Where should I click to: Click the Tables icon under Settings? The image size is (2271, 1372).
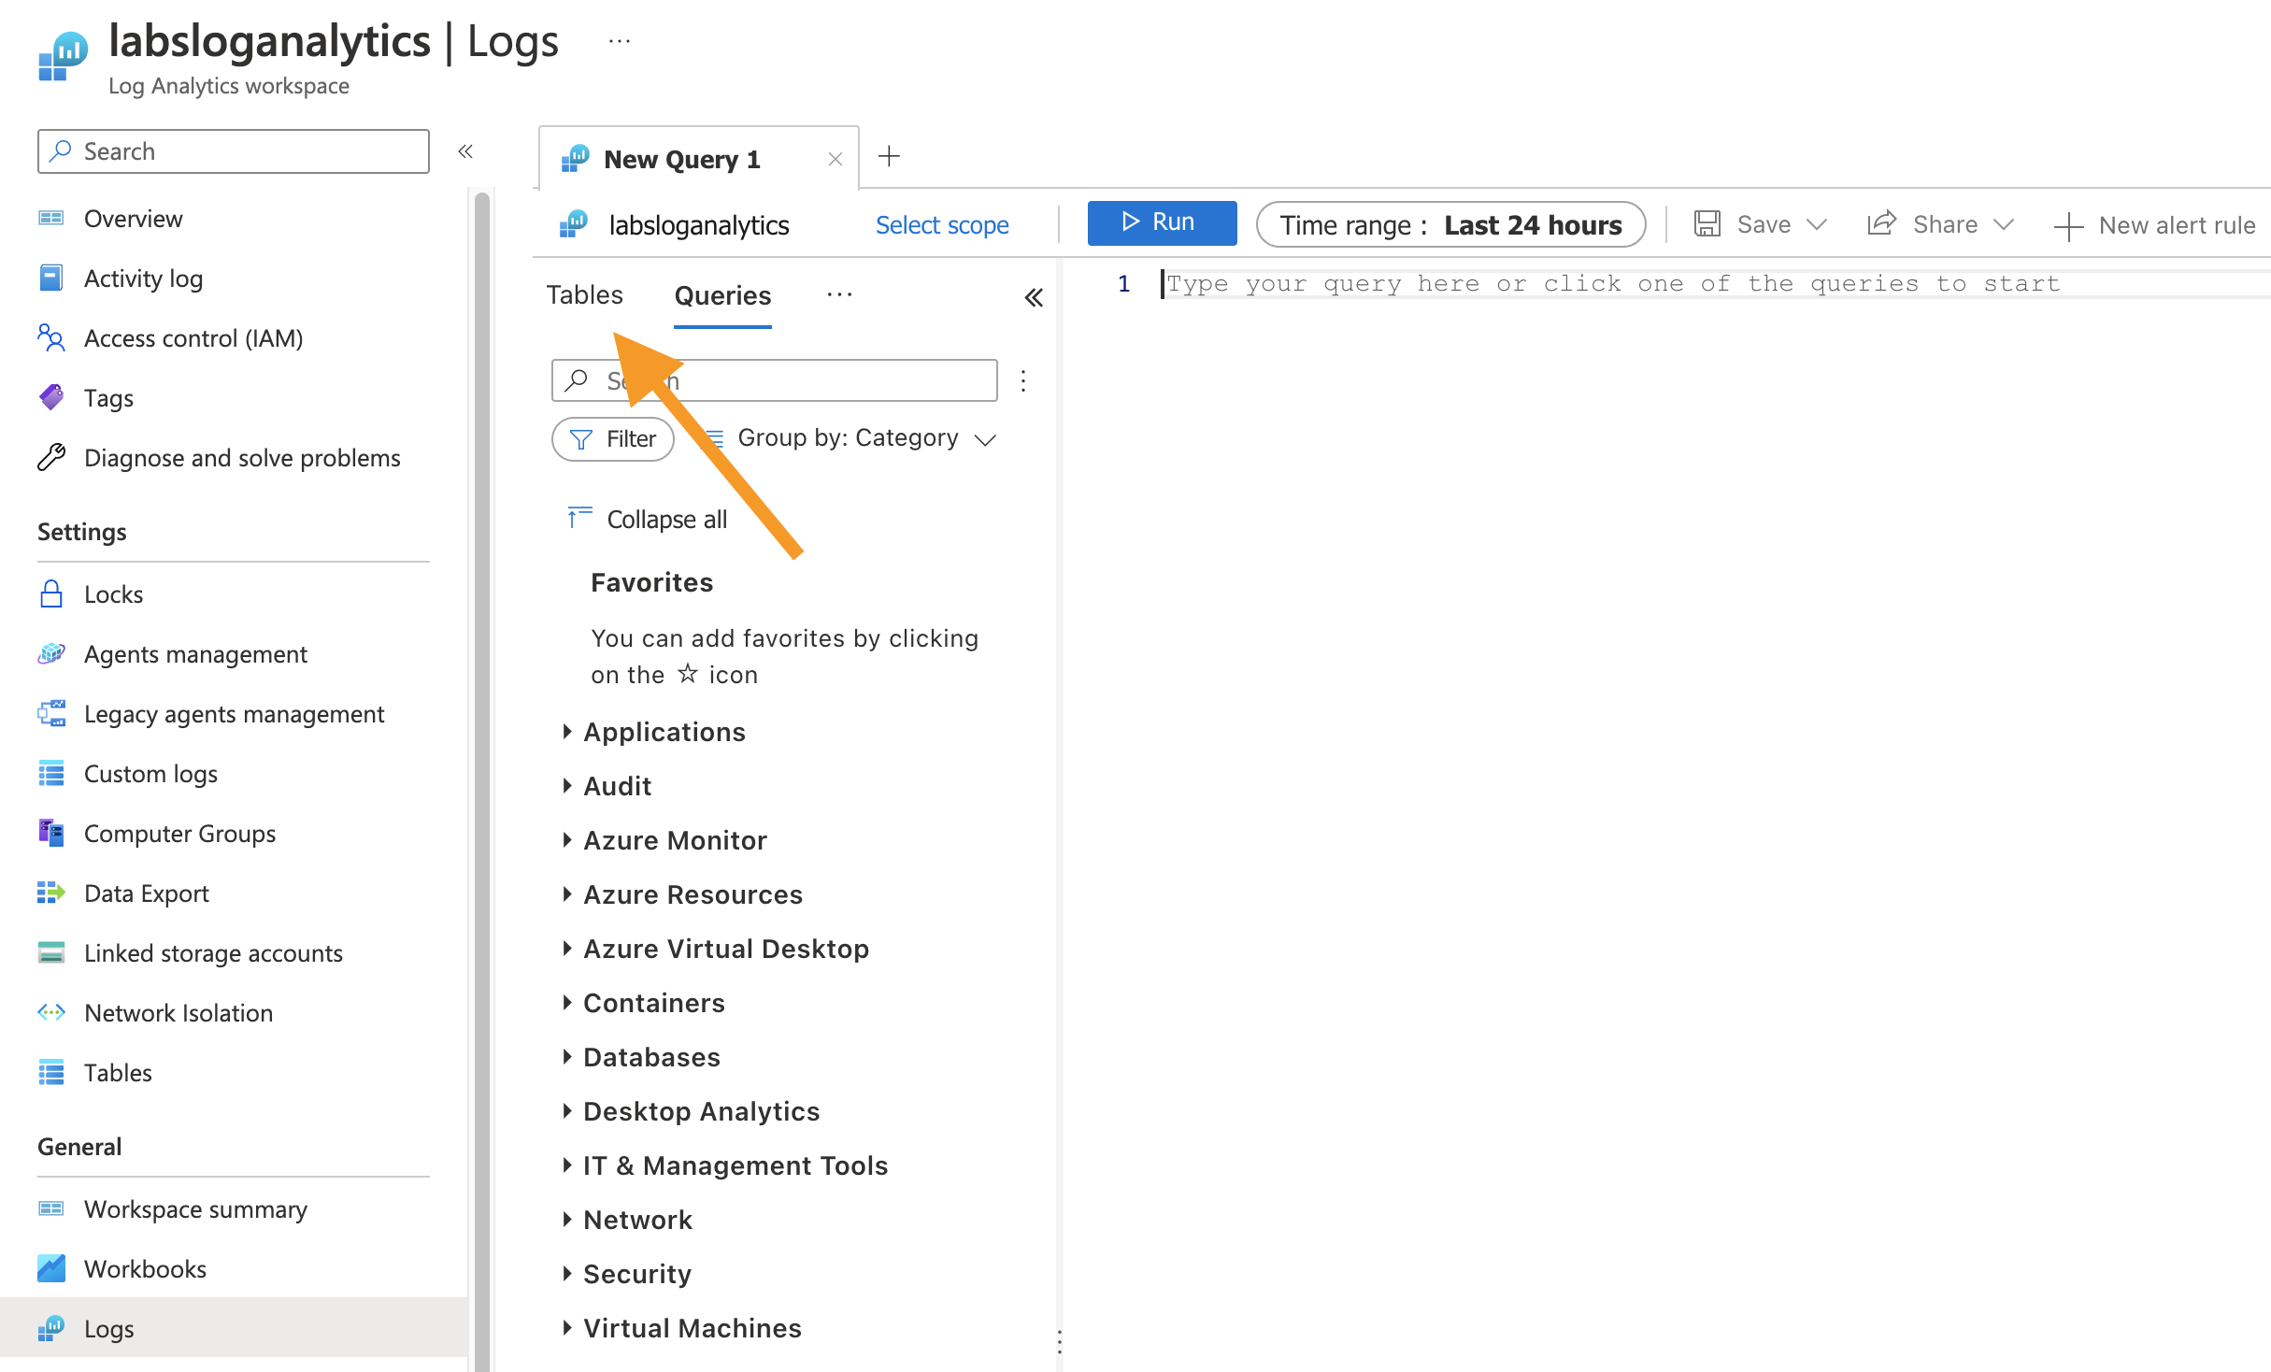50,1073
